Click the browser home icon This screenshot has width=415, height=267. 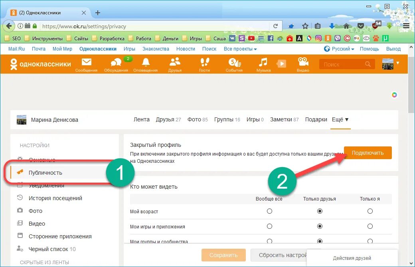[346, 25]
